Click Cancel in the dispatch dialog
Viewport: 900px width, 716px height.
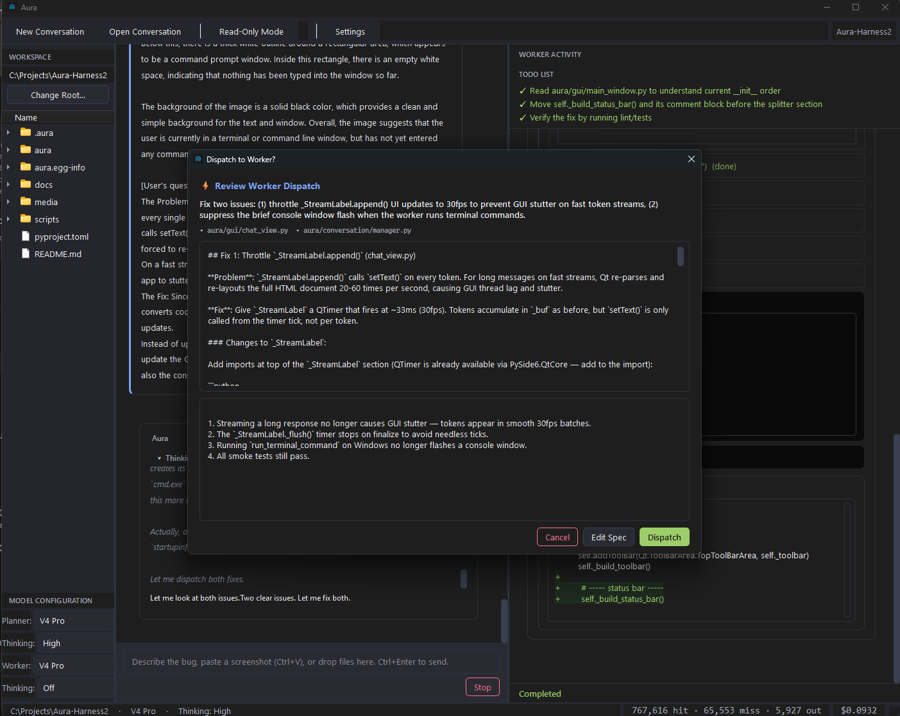point(557,537)
